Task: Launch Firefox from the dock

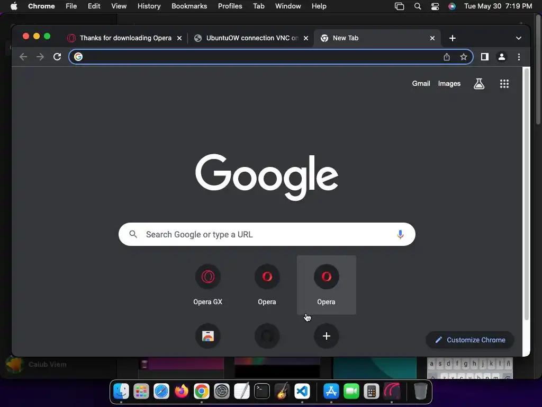Action: click(182, 392)
